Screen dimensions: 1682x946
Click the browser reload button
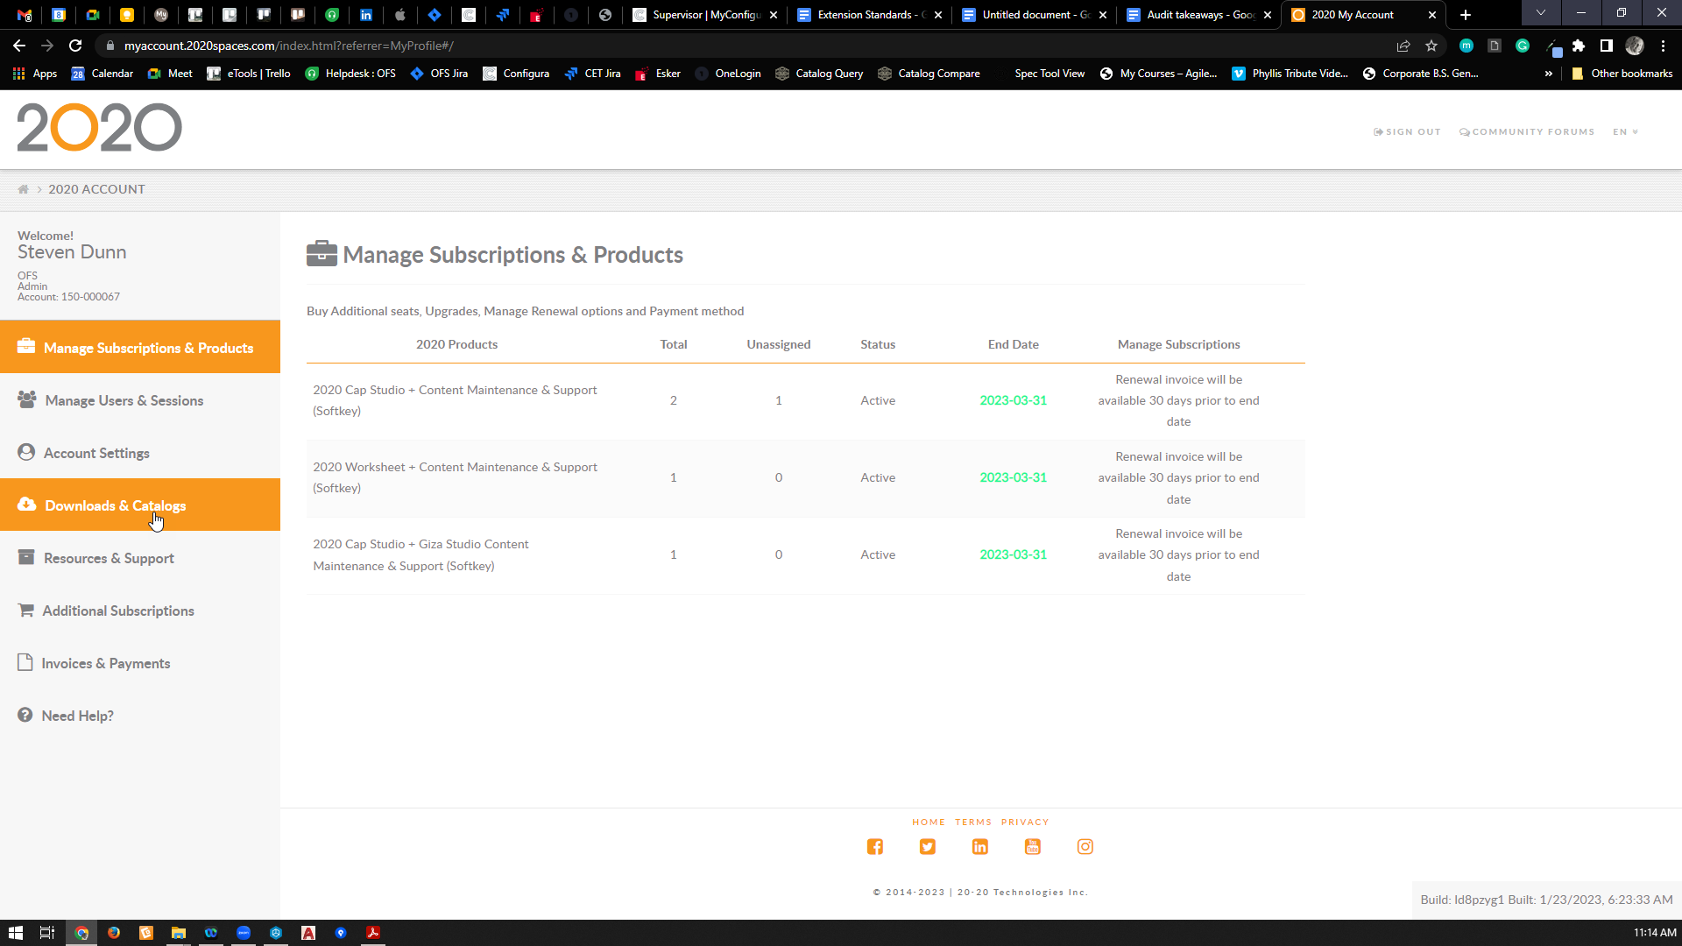75,46
